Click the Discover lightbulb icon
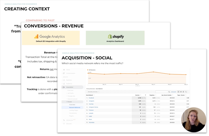This screenshot has width=209, height=136. point(64,124)
